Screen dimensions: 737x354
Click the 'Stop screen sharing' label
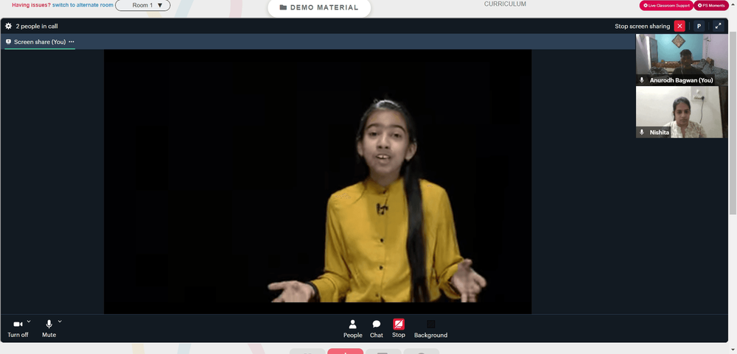coord(642,26)
